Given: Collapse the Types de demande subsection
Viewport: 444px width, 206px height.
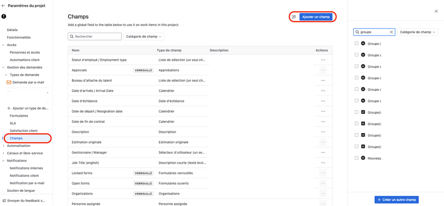Looking at the screenshot, I should click(6, 75).
